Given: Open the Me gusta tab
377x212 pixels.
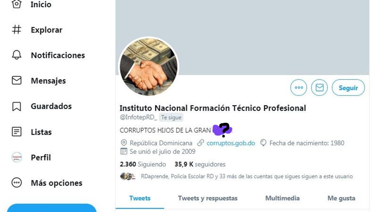Looking at the screenshot, I should [x=341, y=198].
